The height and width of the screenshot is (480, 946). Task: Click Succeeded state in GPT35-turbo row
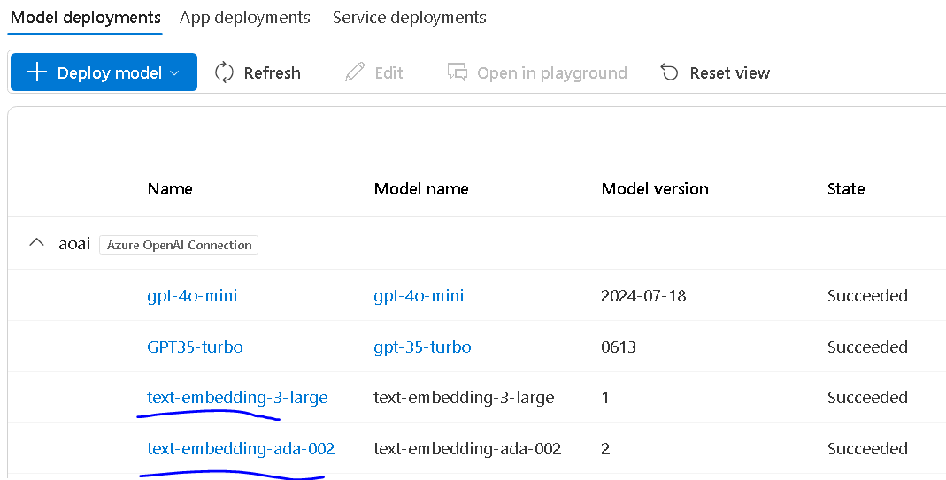click(867, 347)
